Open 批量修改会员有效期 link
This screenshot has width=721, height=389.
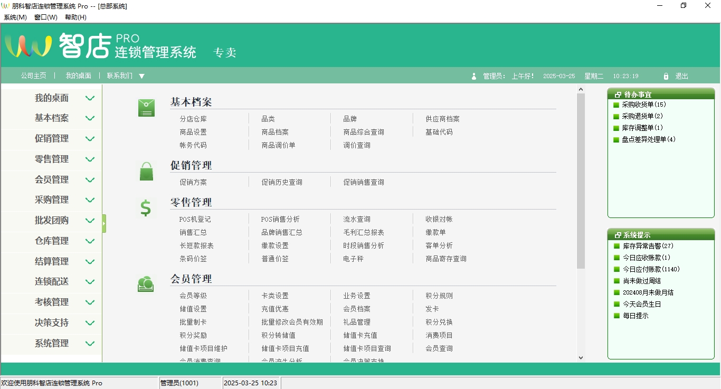(x=292, y=322)
